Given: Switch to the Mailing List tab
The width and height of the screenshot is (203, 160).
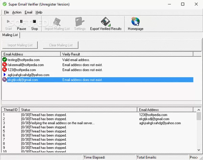Looking at the screenshot, I should tap(10, 35).
